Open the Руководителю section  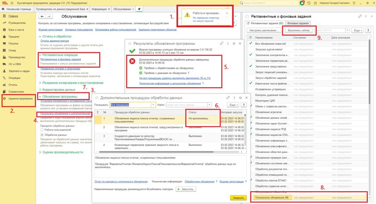[x=17, y=23]
